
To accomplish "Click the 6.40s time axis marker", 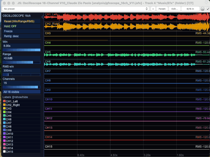I will 81,155.
